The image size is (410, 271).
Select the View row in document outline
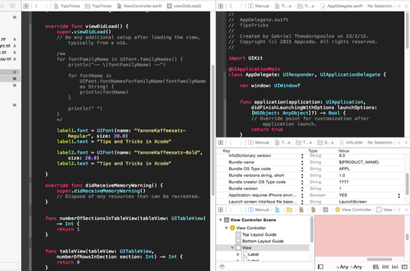(263, 248)
